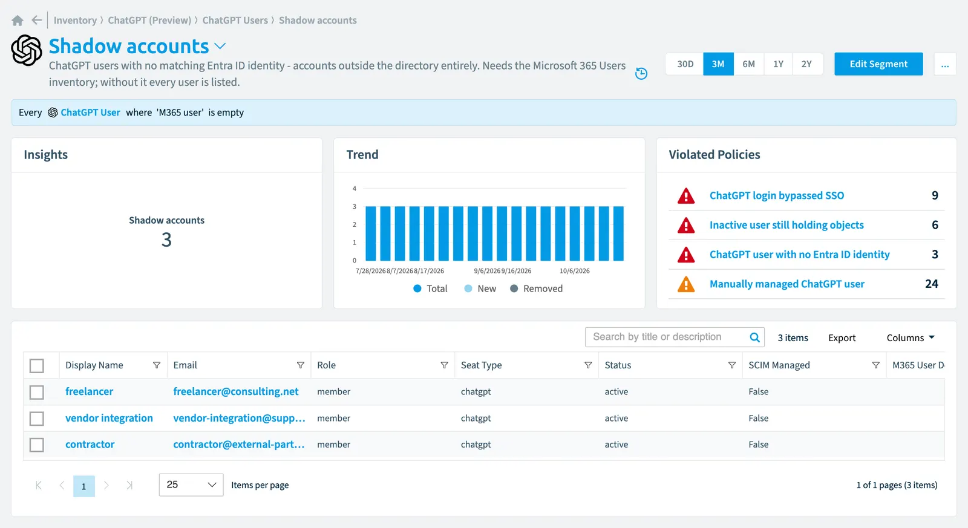Open the ChatGPT login bypassed SSO policy
Screen dimensions: 968x528
pyautogui.click(x=777, y=195)
